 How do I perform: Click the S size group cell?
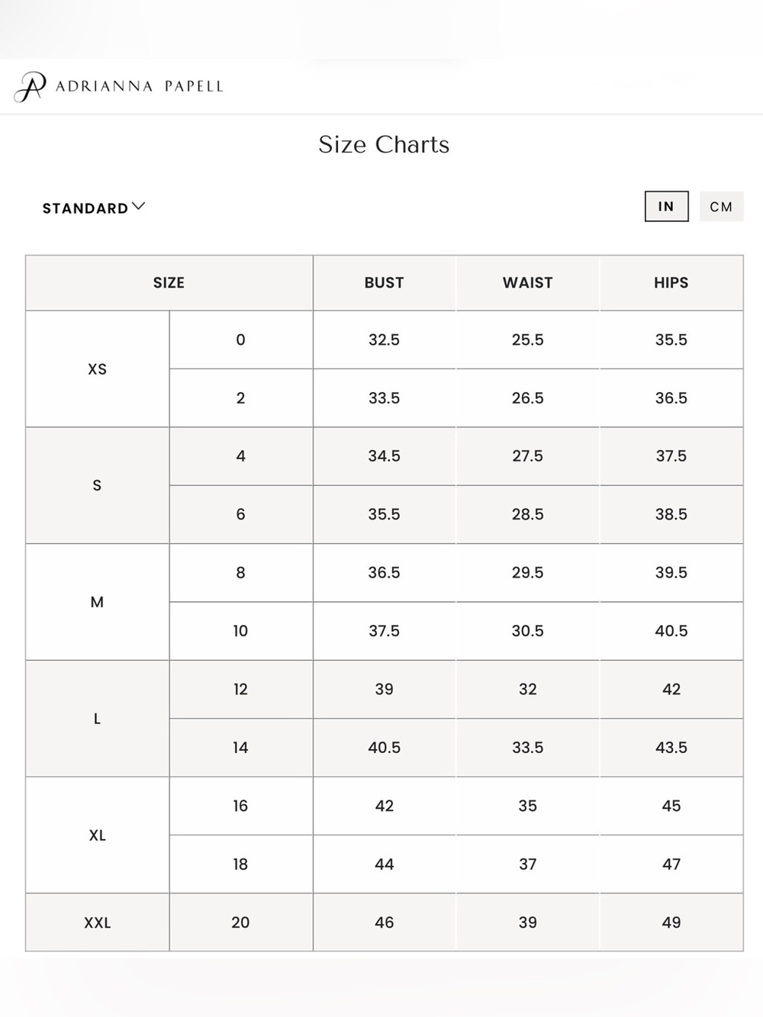coord(97,485)
